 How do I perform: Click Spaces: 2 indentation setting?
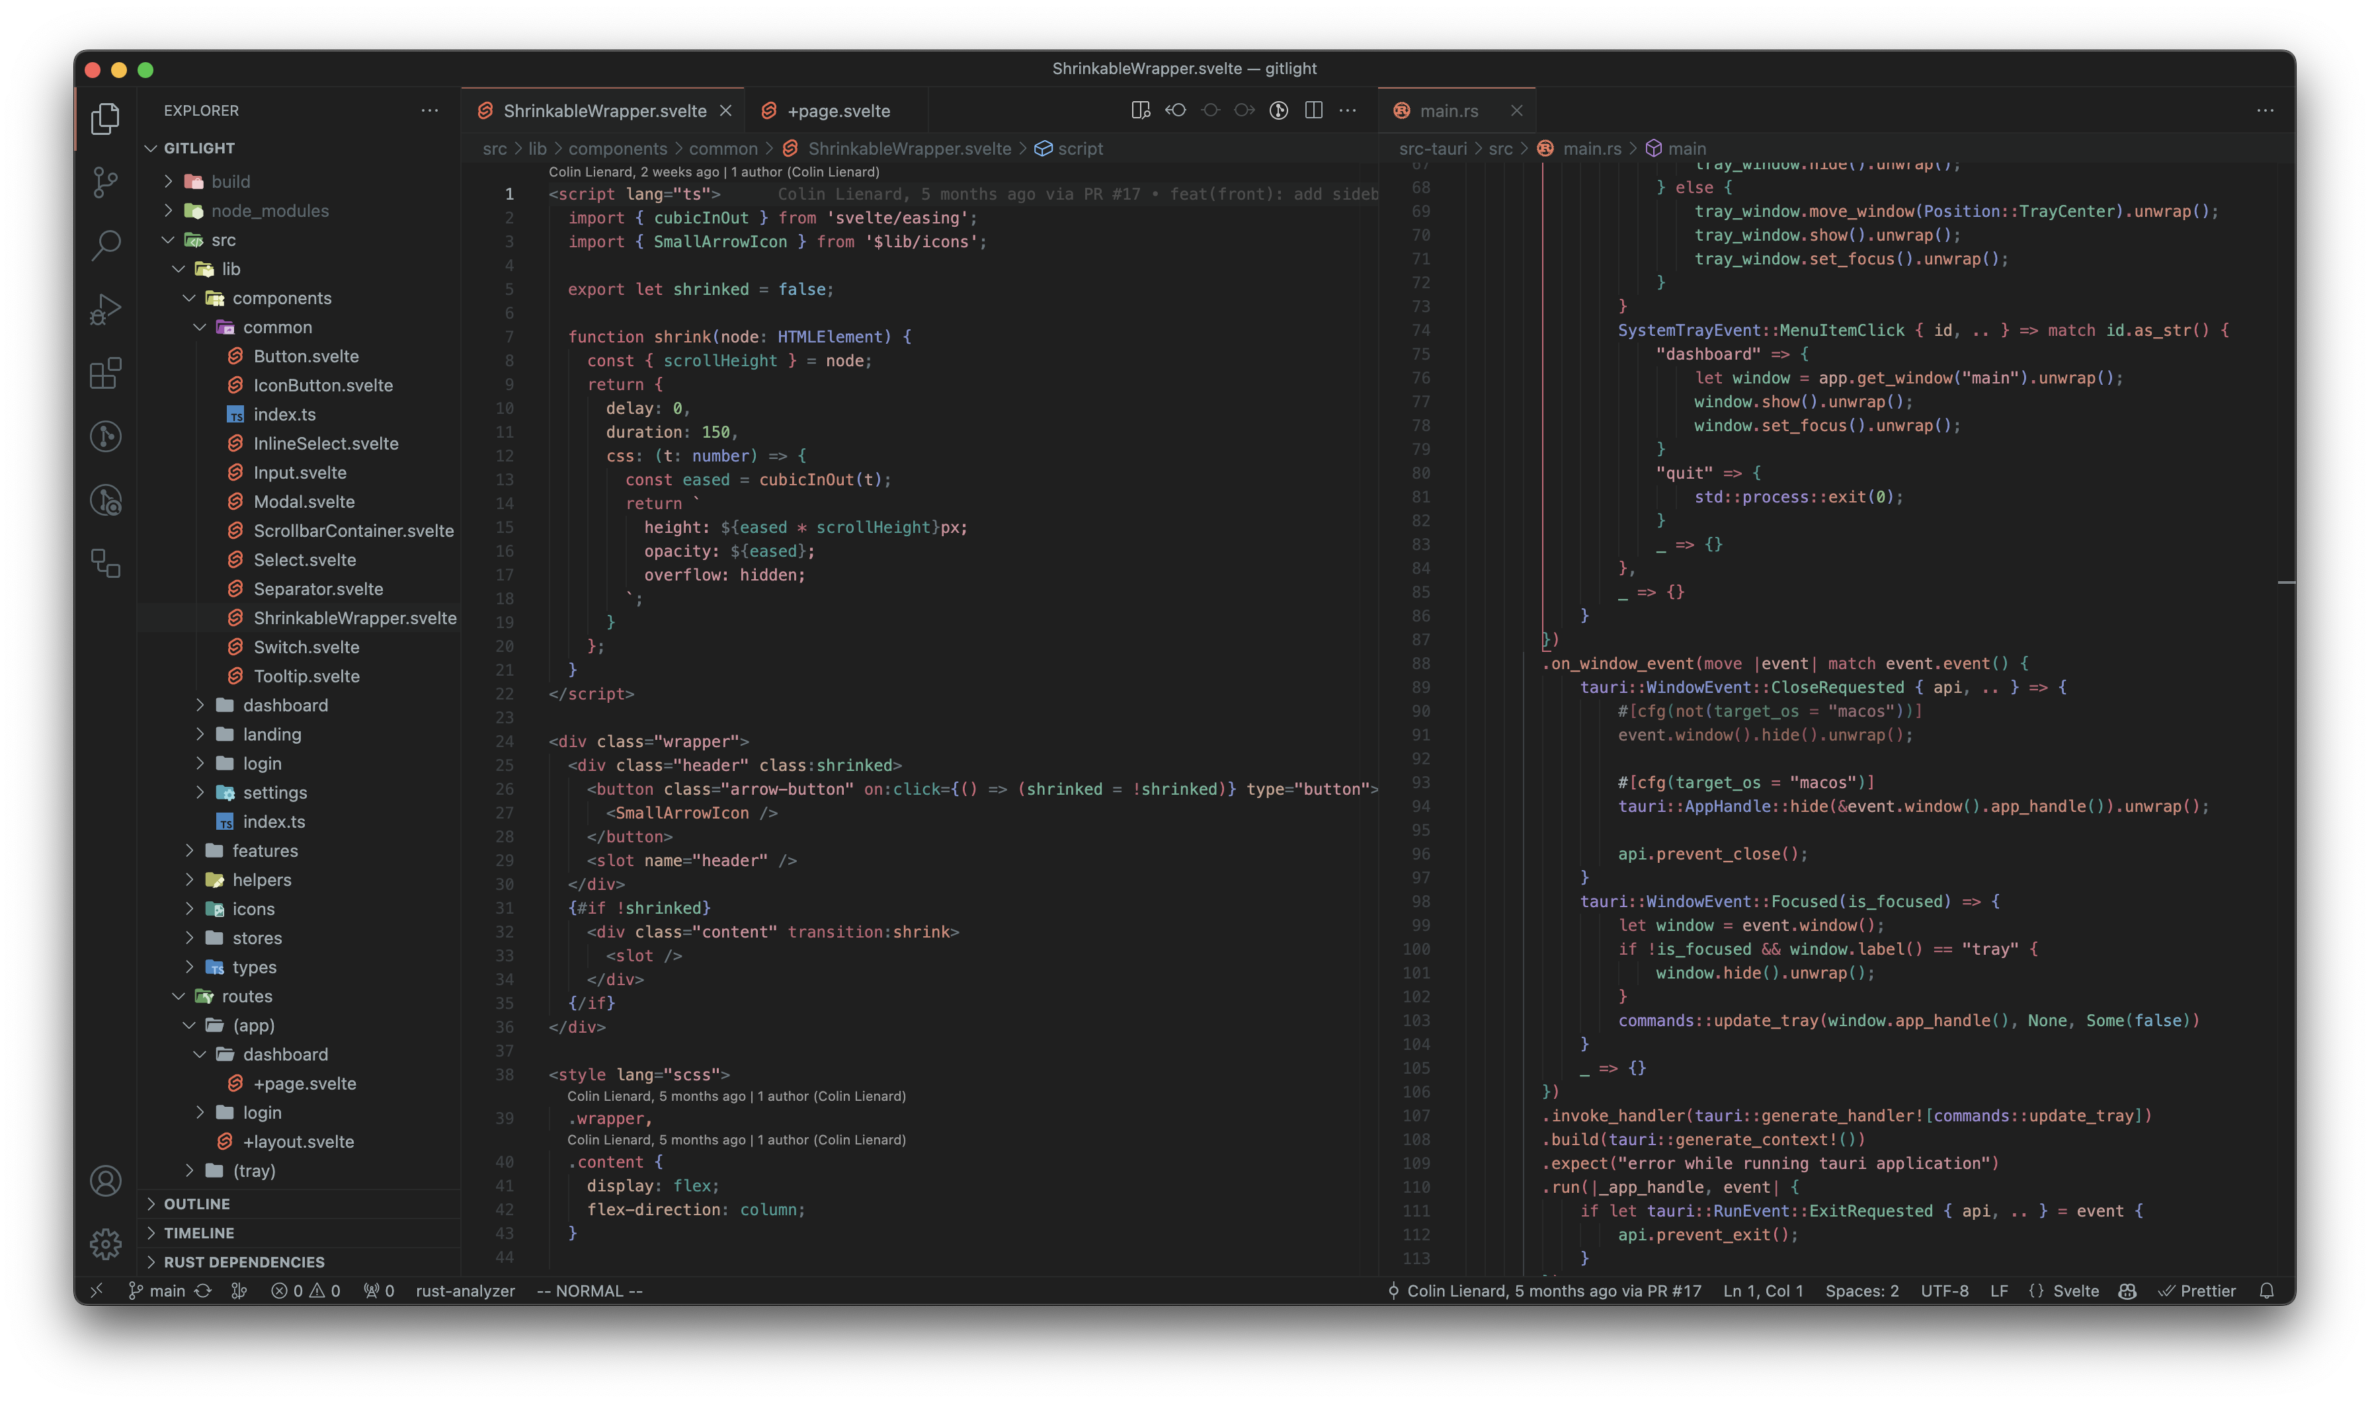tap(1861, 1291)
